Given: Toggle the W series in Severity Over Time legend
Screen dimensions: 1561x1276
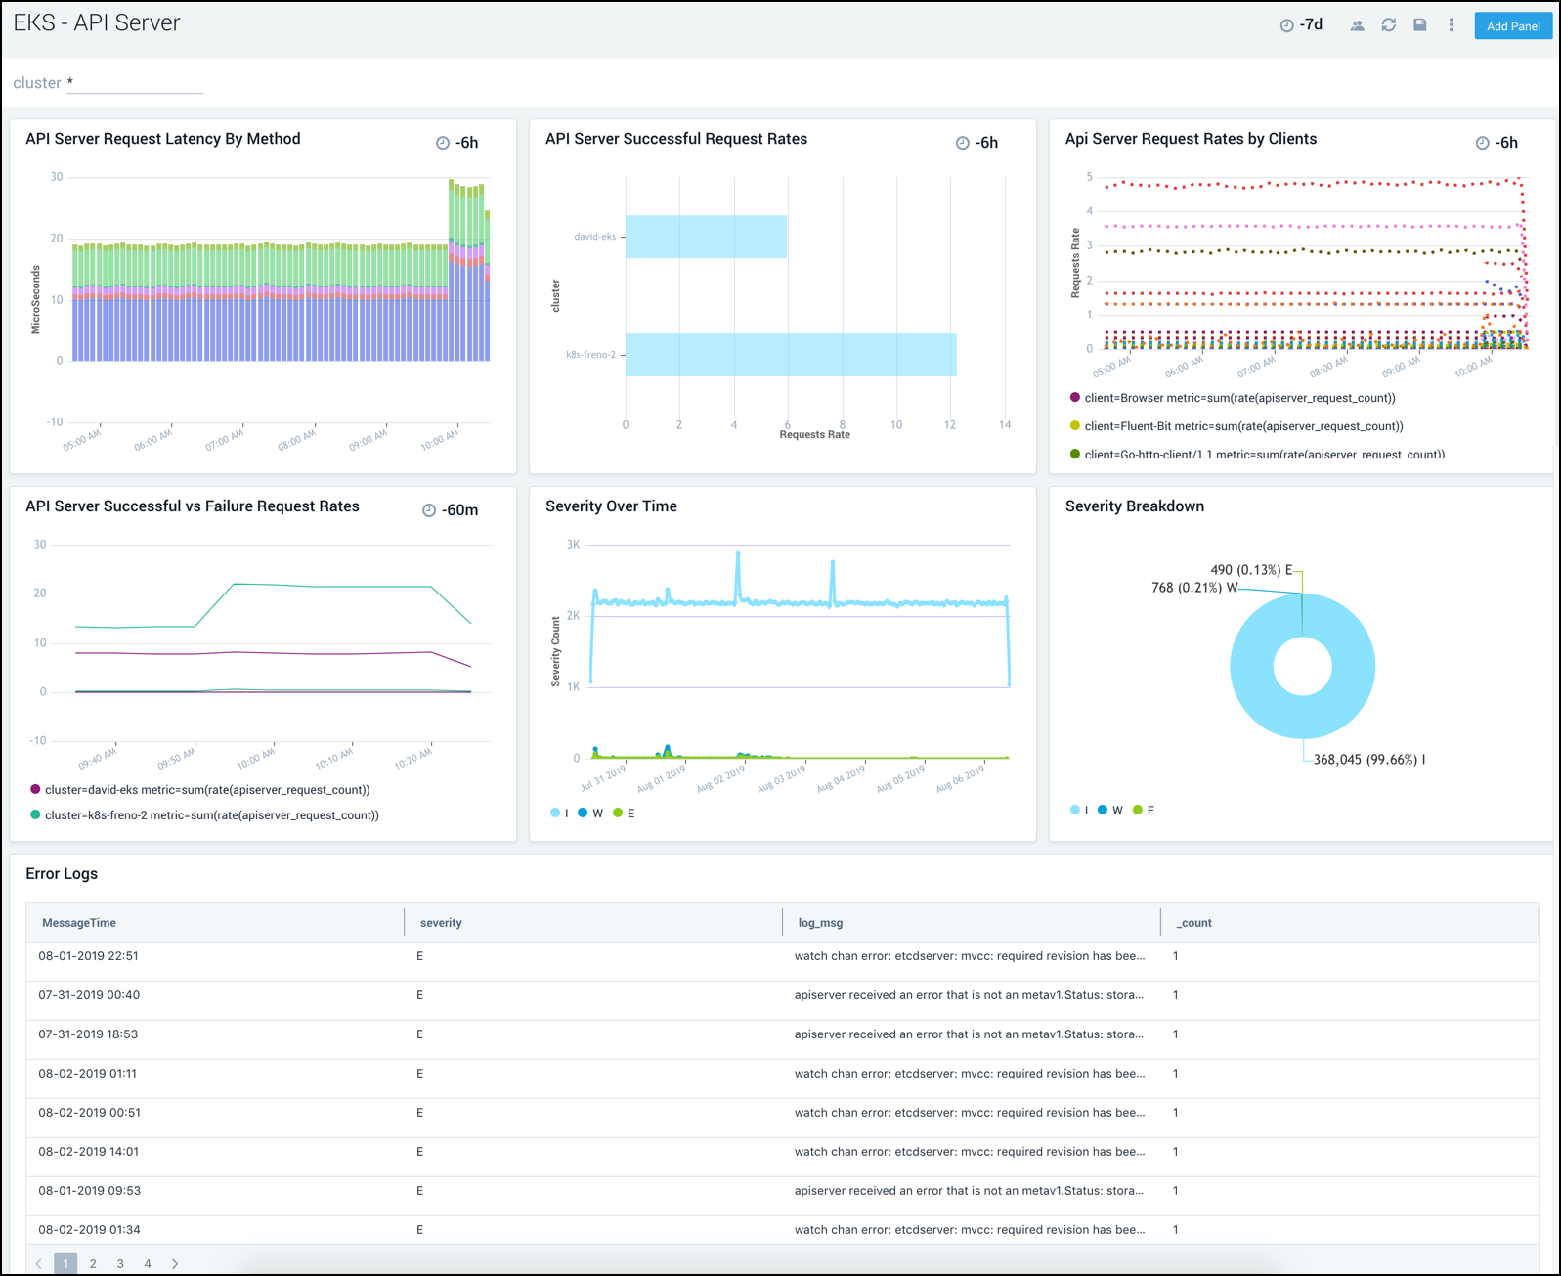Looking at the screenshot, I should (x=590, y=813).
